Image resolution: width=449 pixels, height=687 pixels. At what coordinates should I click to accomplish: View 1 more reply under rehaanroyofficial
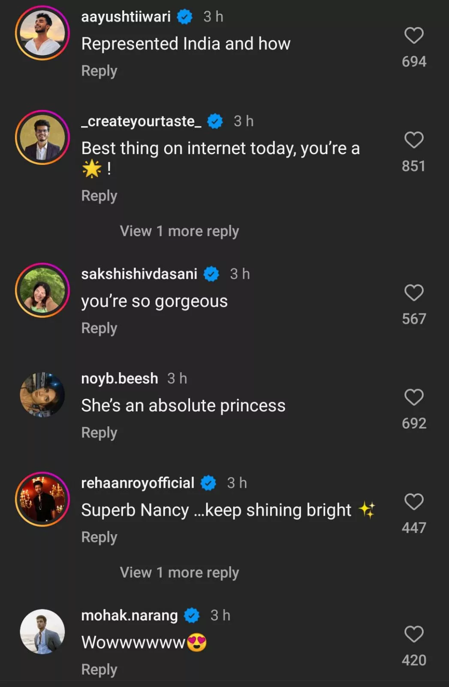tap(179, 573)
